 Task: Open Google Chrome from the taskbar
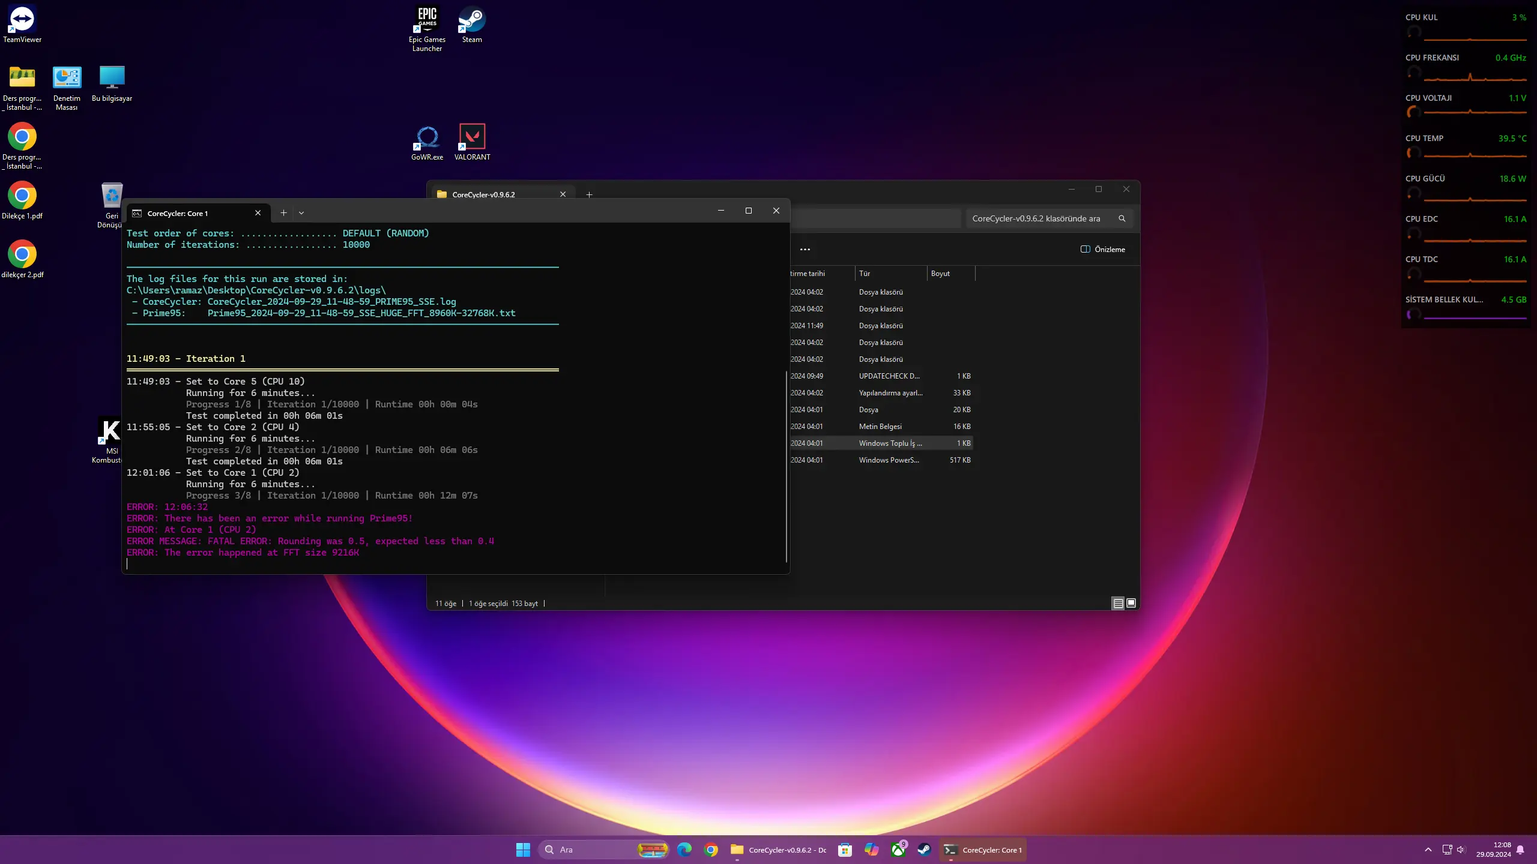coord(711,850)
